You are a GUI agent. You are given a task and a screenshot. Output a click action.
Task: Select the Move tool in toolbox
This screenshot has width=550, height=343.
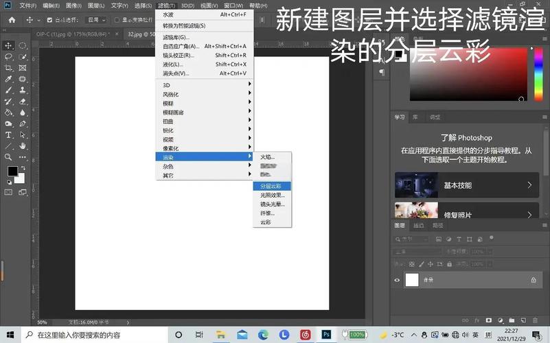[8, 45]
